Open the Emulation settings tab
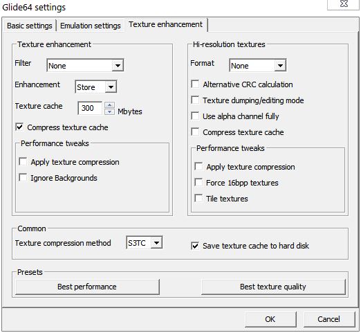The height and width of the screenshot is (333, 361). (90, 26)
